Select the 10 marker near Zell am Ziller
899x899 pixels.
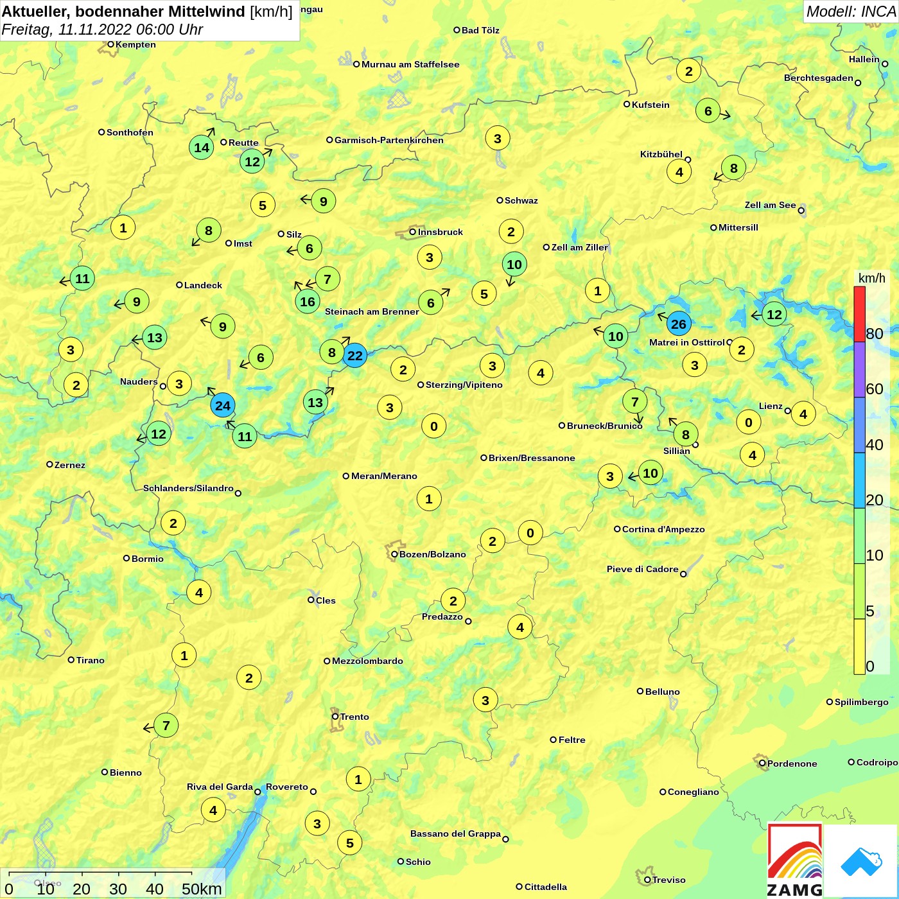coord(514,265)
